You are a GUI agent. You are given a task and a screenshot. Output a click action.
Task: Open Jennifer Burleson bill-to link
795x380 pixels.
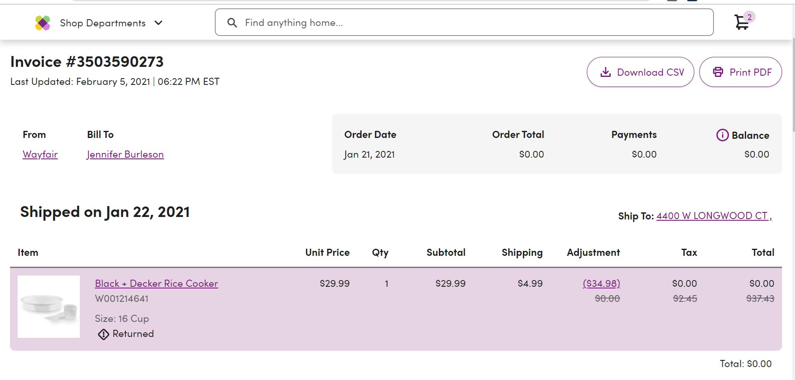tap(125, 154)
